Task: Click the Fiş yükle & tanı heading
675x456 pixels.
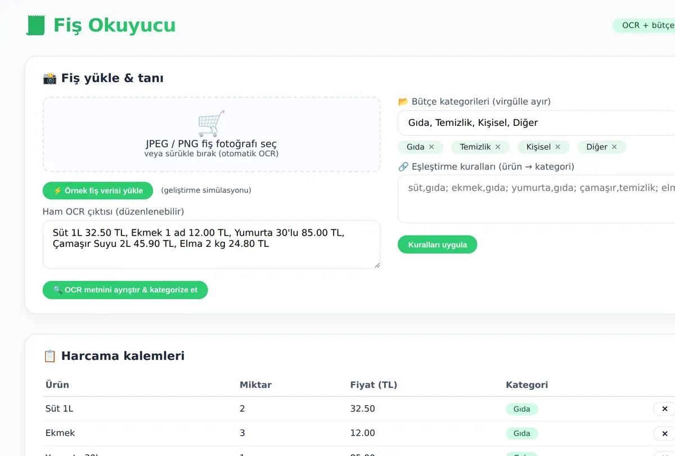Action: pyautogui.click(x=103, y=78)
